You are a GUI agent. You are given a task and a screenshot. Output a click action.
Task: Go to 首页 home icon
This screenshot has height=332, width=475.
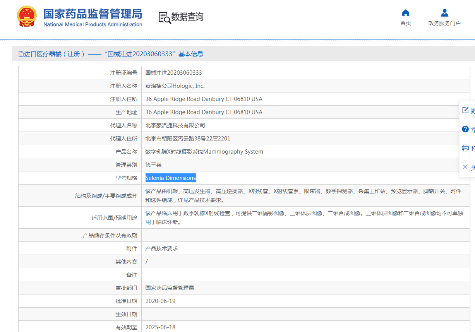click(405, 13)
